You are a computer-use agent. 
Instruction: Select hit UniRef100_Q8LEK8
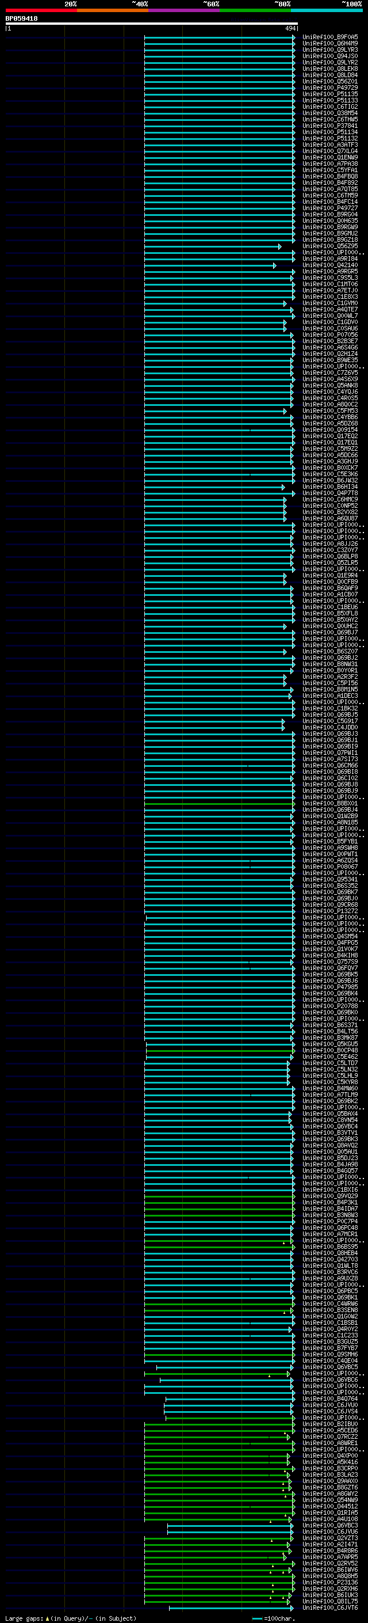(x=329, y=69)
